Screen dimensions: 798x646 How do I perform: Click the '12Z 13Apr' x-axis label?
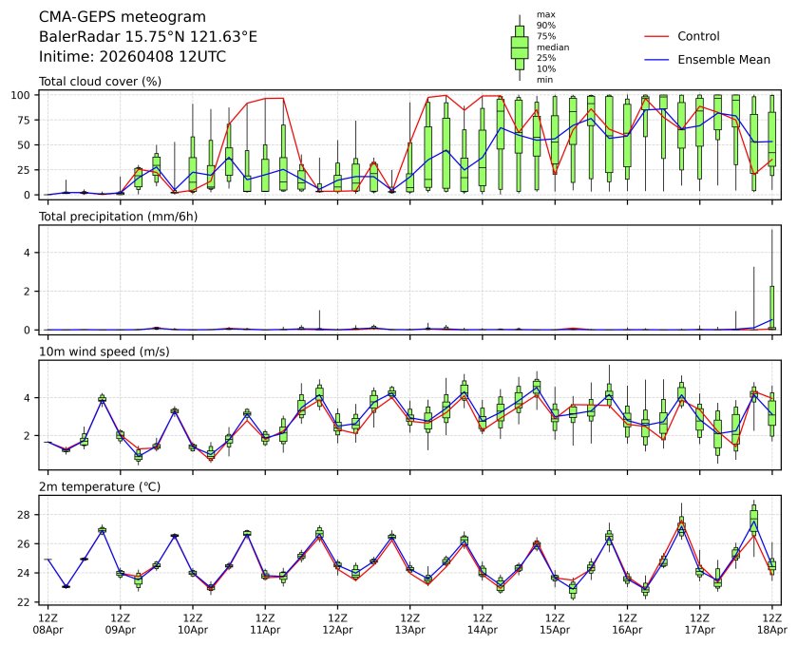coord(409,622)
